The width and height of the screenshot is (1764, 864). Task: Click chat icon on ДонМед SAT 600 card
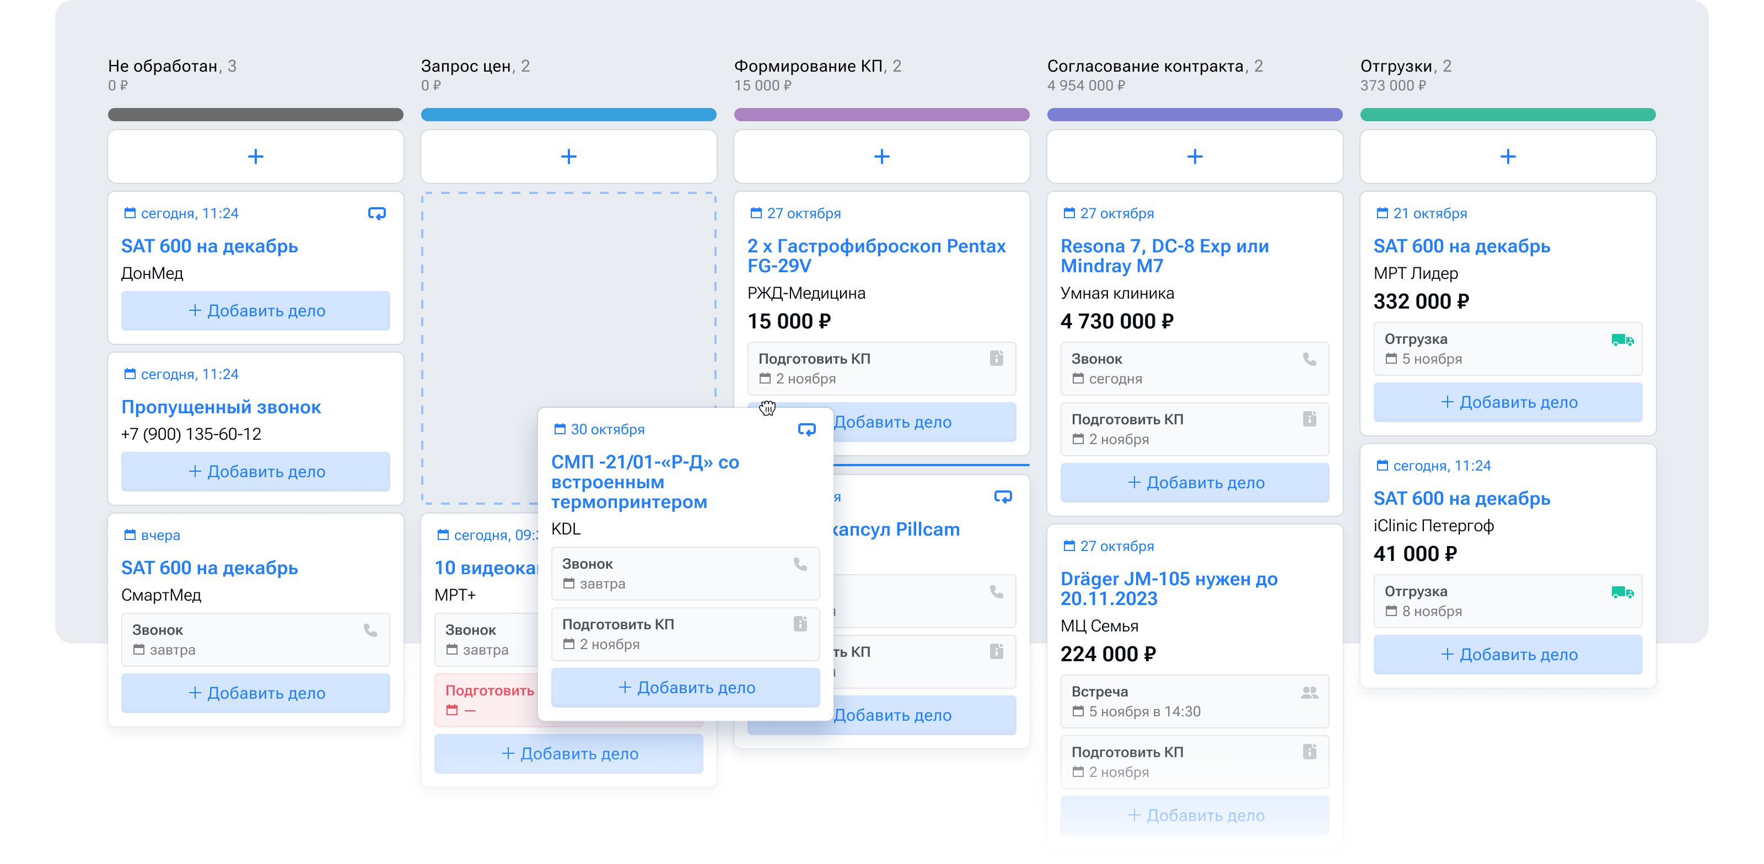(x=377, y=214)
